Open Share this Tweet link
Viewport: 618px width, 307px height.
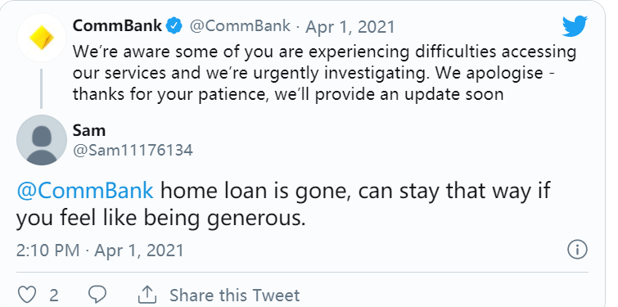[234, 295]
